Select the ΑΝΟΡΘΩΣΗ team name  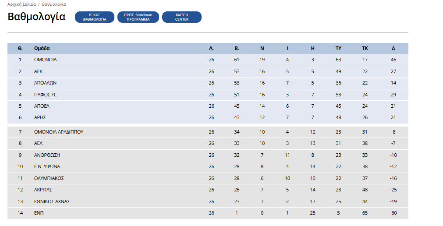click(47, 155)
